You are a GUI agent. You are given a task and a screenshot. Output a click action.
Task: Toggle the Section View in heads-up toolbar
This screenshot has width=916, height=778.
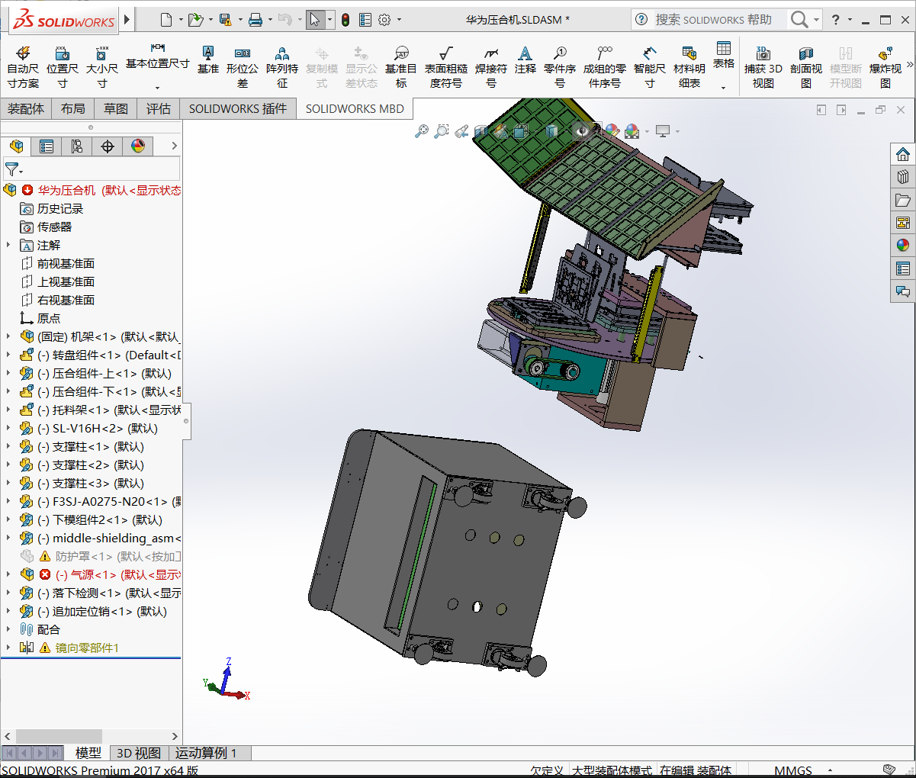(481, 131)
